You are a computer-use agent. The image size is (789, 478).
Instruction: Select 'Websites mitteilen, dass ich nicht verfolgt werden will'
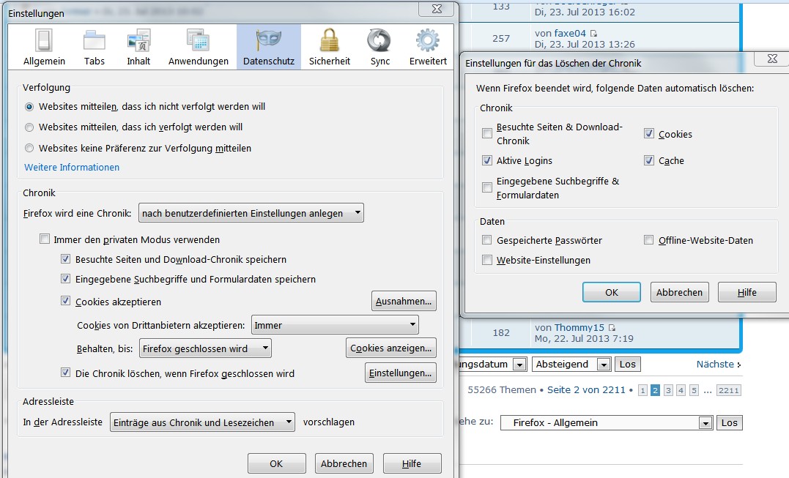click(x=29, y=107)
